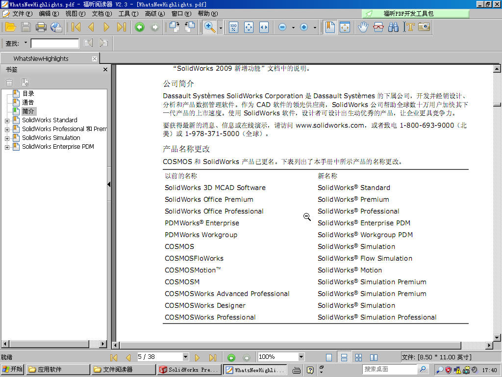Go to previous page using top toolbar
This screenshot has width=502, height=377.
coord(91,27)
